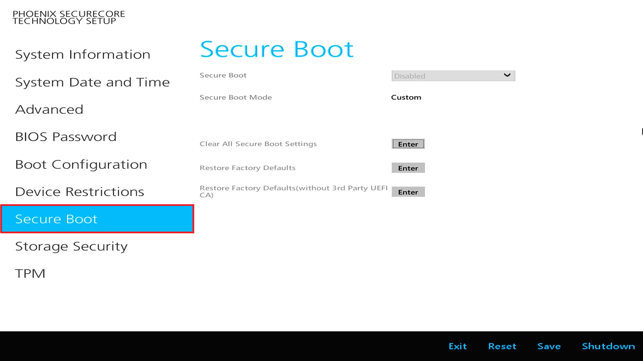643x361 pixels.
Task: Expand the Secure Boot Disabled dropdown
Action: [x=453, y=76]
